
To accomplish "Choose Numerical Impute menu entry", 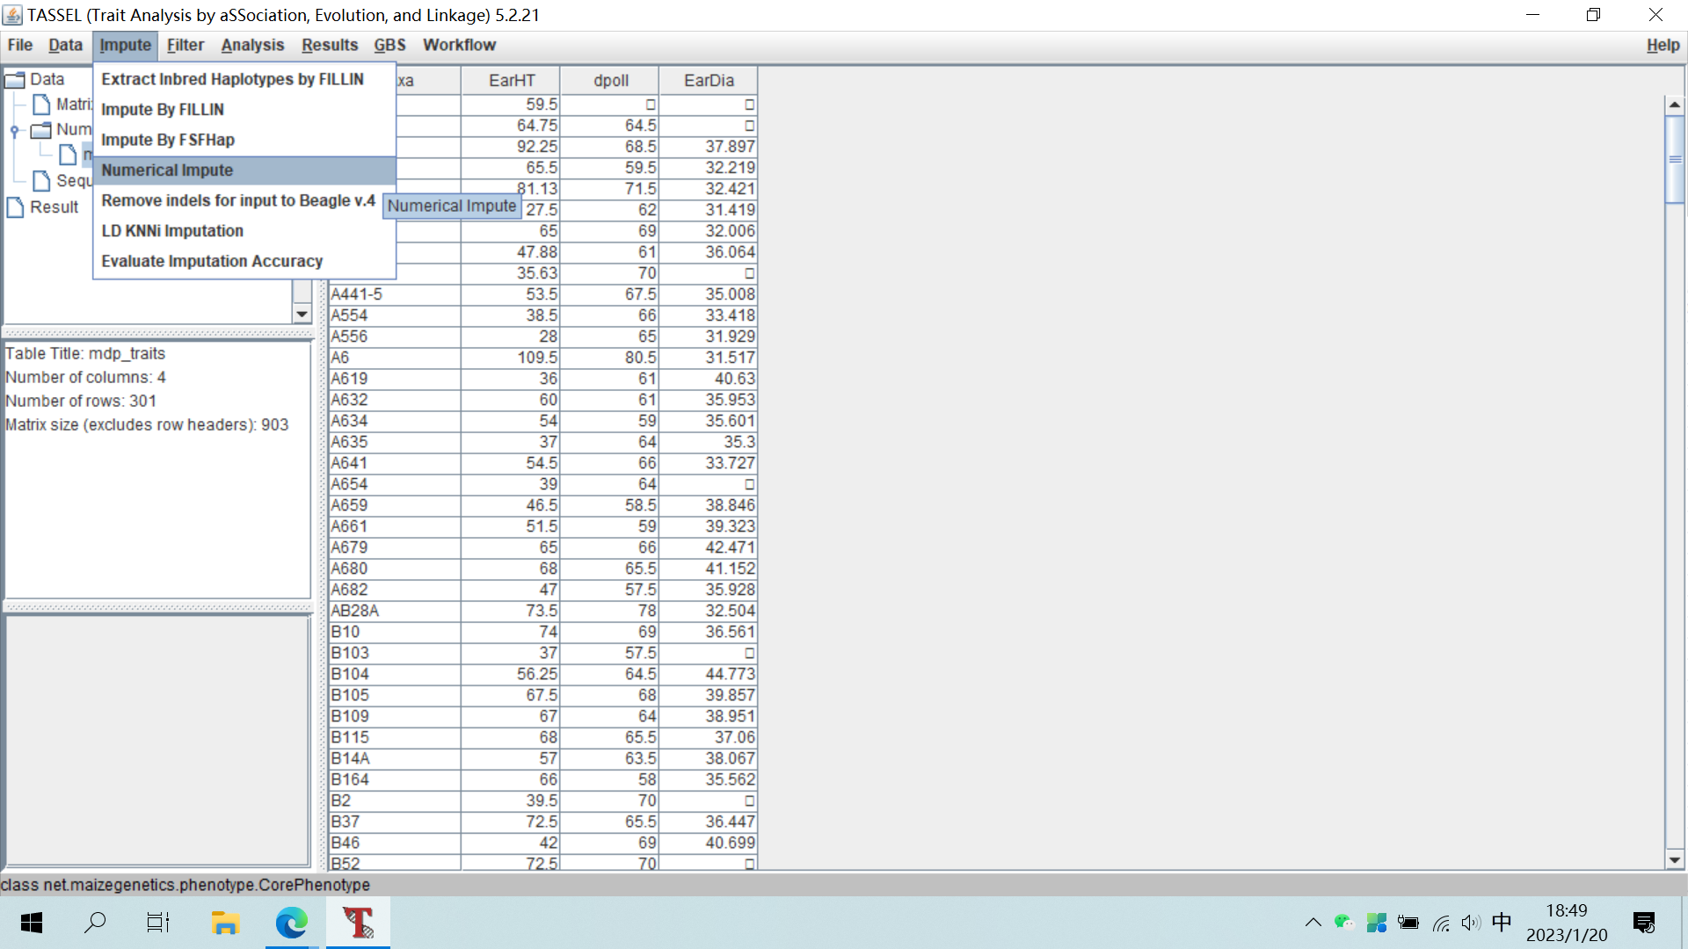I will (244, 170).
